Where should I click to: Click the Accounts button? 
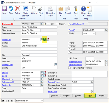[54, 96]
